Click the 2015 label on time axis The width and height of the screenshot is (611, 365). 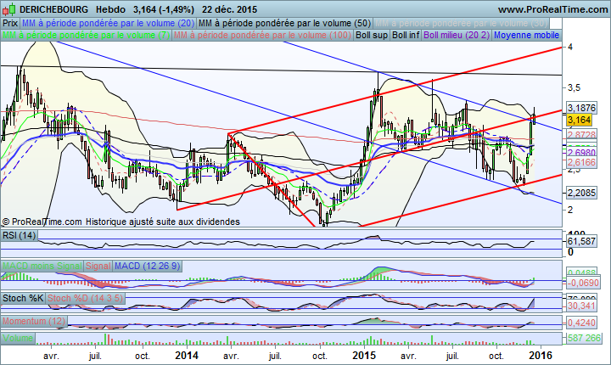coord(364,356)
